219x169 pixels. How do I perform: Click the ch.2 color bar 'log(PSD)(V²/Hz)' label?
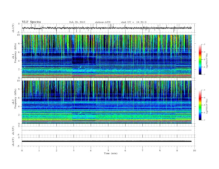tap(207, 106)
